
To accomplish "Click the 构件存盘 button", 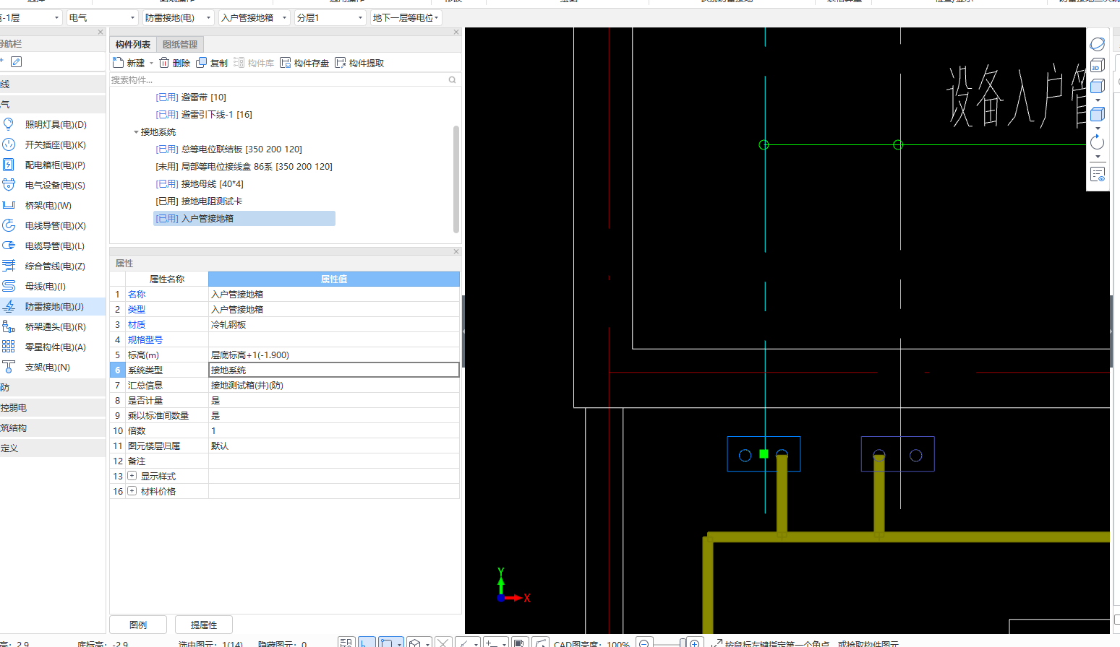I will click(304, 63).
